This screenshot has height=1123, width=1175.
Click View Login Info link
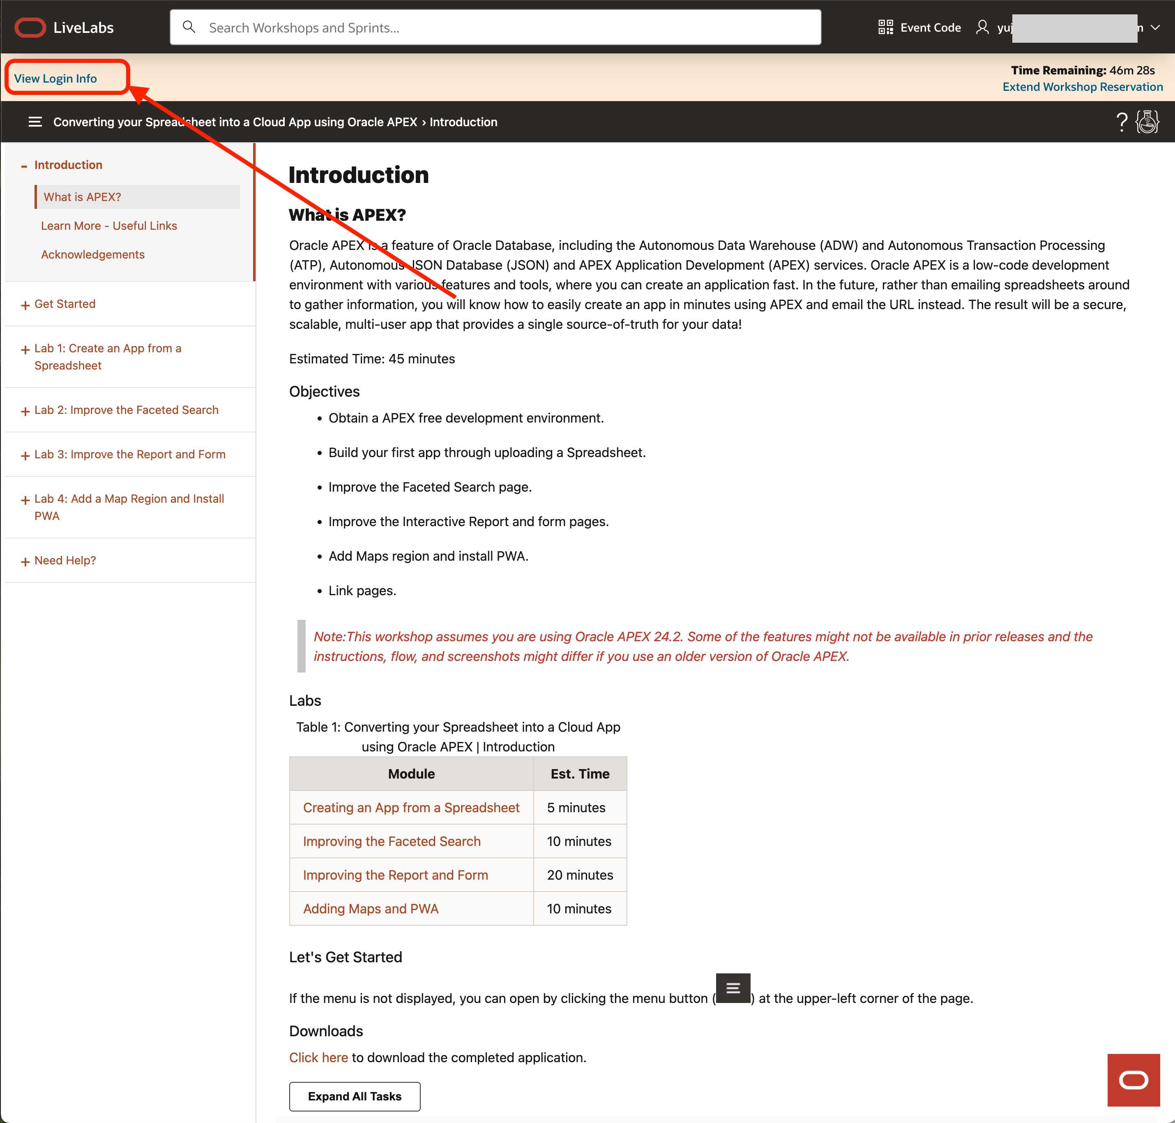55,79
